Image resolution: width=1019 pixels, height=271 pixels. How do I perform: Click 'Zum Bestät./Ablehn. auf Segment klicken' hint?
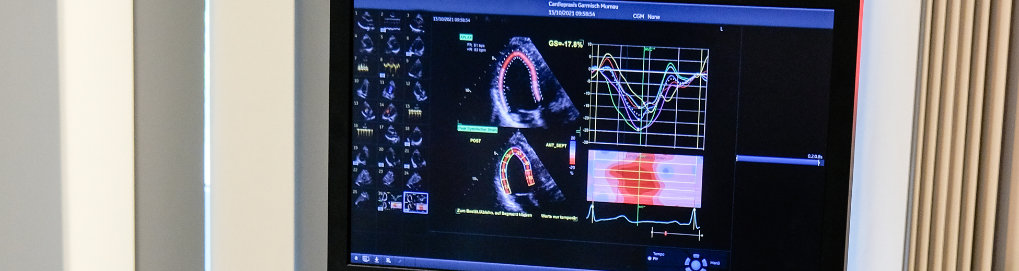494,213
